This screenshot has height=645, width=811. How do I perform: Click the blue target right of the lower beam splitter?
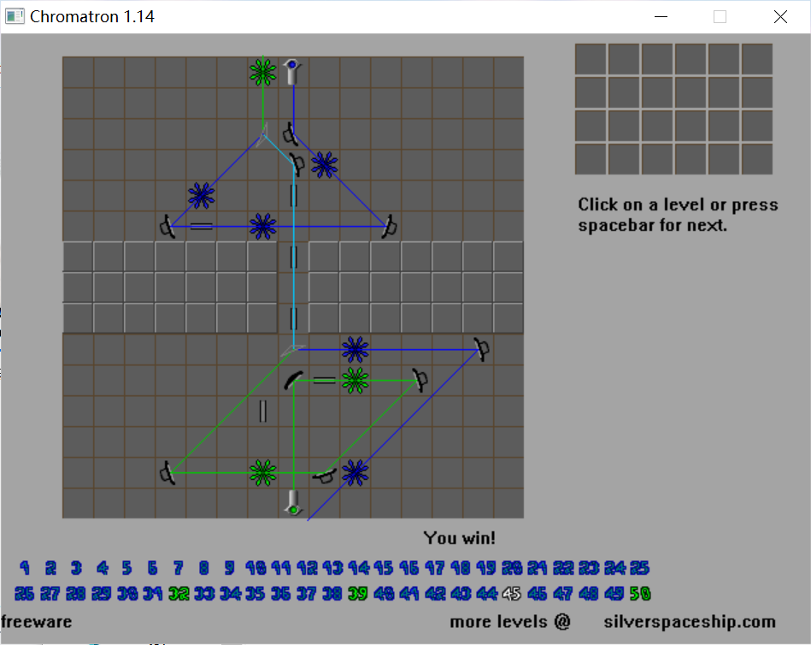(x=355, y=349)
